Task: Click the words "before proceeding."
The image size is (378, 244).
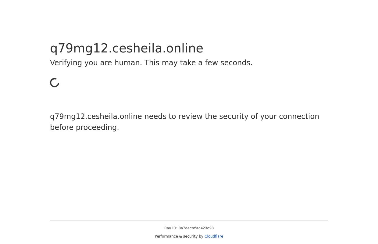Action: click(x=84, y=127)
